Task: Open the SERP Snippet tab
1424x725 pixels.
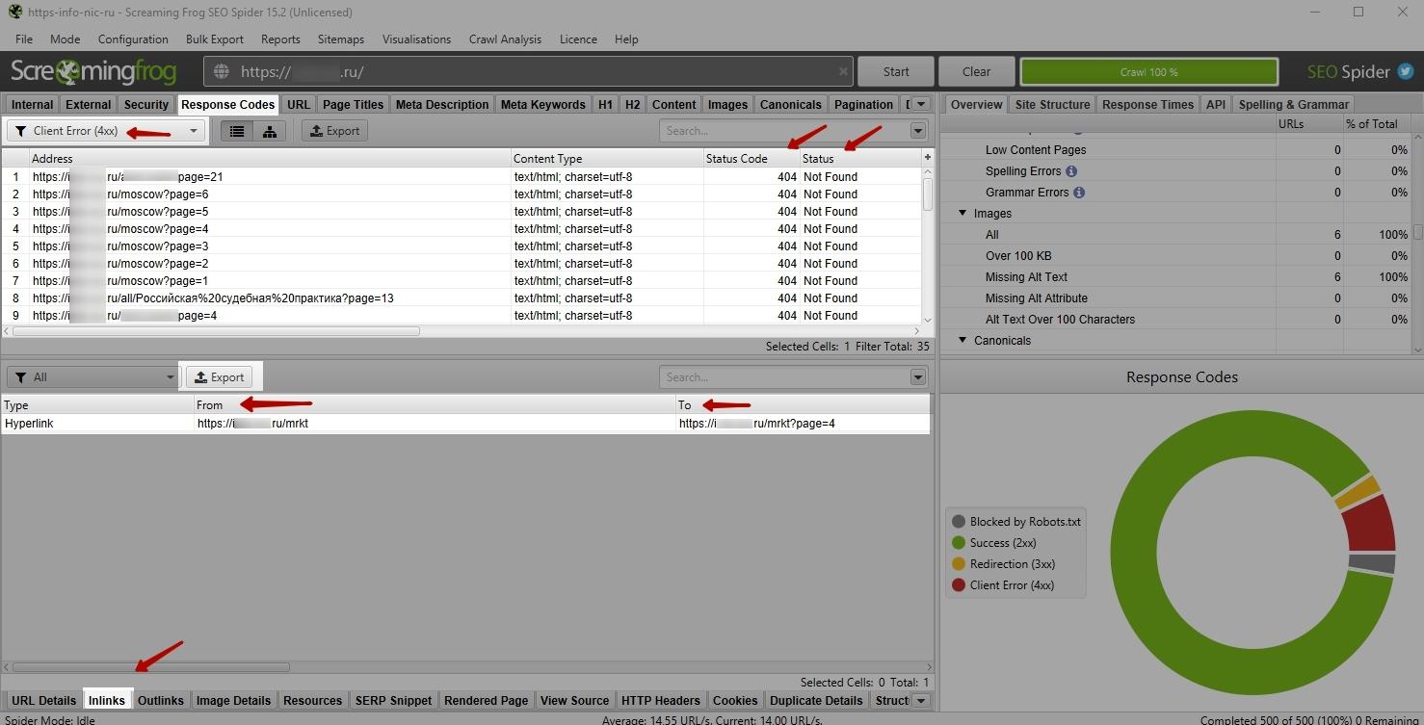Action: point(393,700)
